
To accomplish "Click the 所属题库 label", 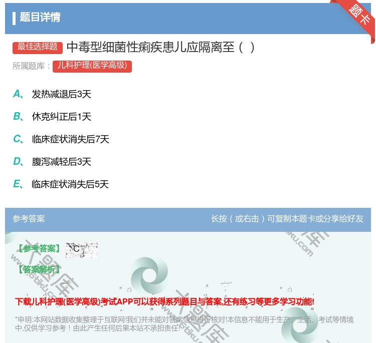I will pyautogui.click(x=31, y=66).
